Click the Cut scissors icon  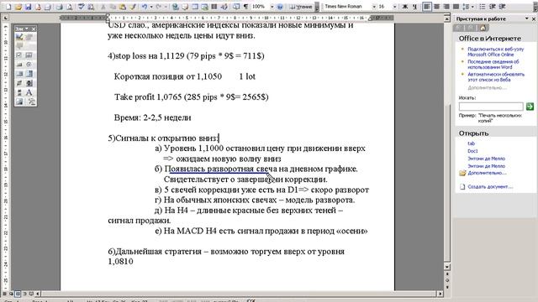(x=103, y=7)
